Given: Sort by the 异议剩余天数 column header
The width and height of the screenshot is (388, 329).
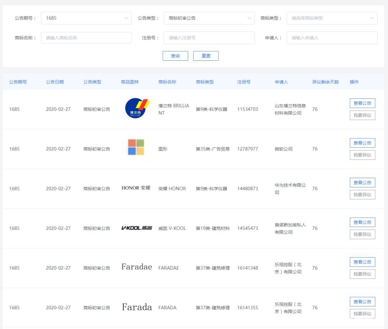Looking at the screenshot, I should coord(325,82).
